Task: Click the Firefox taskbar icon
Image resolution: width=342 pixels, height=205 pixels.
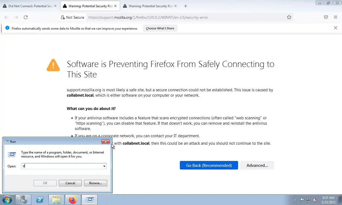Action: (73, 200)
